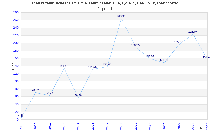The height and width of the screenshot is (131, 210).
Task: Select the 2018 year axis label
Action: point(122,126)
